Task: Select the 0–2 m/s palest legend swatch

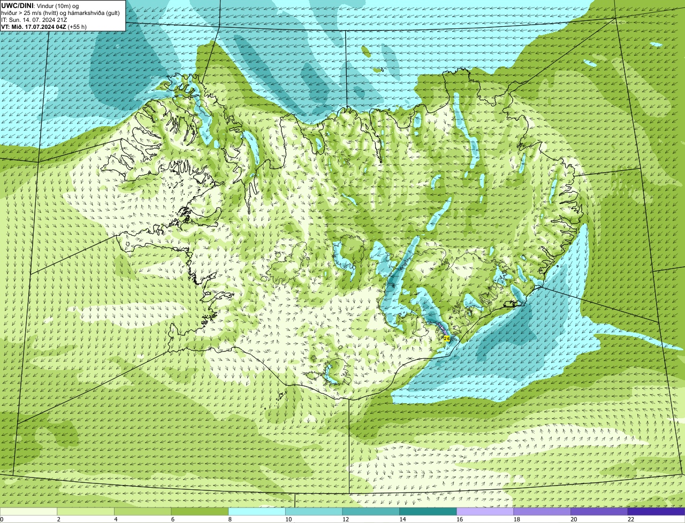Action: click(28, 511)
